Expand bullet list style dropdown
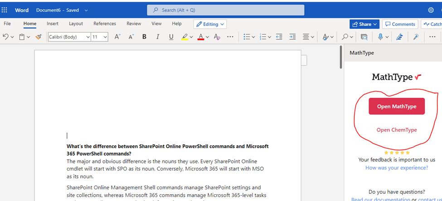Screen dimensions: 442x201 coord(253,37)
